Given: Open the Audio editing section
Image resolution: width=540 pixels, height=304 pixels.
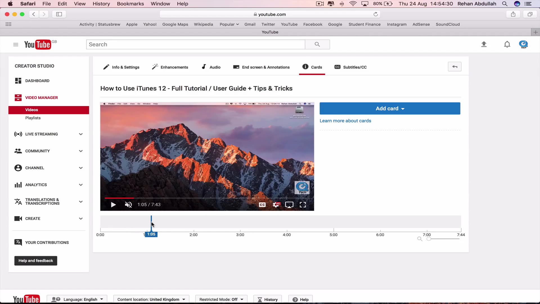Looking at the screenshot, I should pos(211,67).
